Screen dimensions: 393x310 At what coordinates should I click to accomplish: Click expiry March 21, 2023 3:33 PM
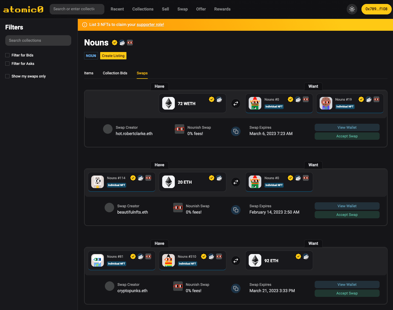(x=272, y=291)
